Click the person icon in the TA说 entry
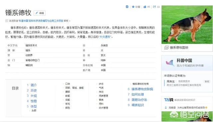 [x=166, y=107]
